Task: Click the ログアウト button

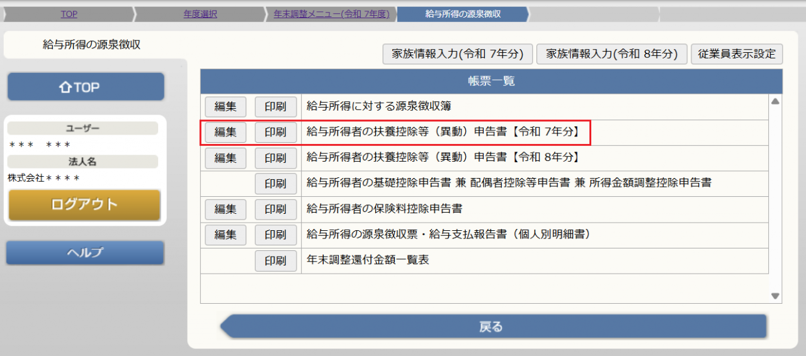Action: [x=84, y=205]
